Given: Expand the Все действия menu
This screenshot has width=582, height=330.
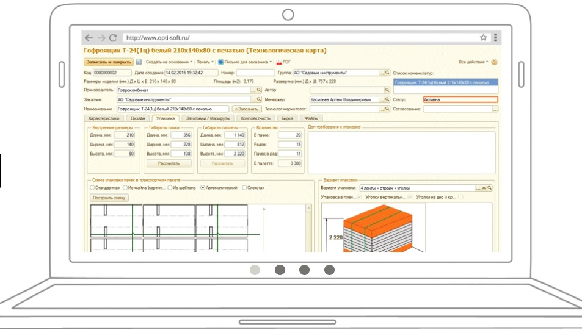Looking at the screenshot, I should tap(473, 62).
